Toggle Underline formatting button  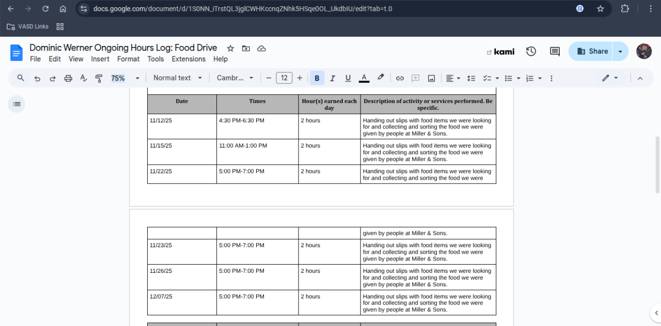348,78
